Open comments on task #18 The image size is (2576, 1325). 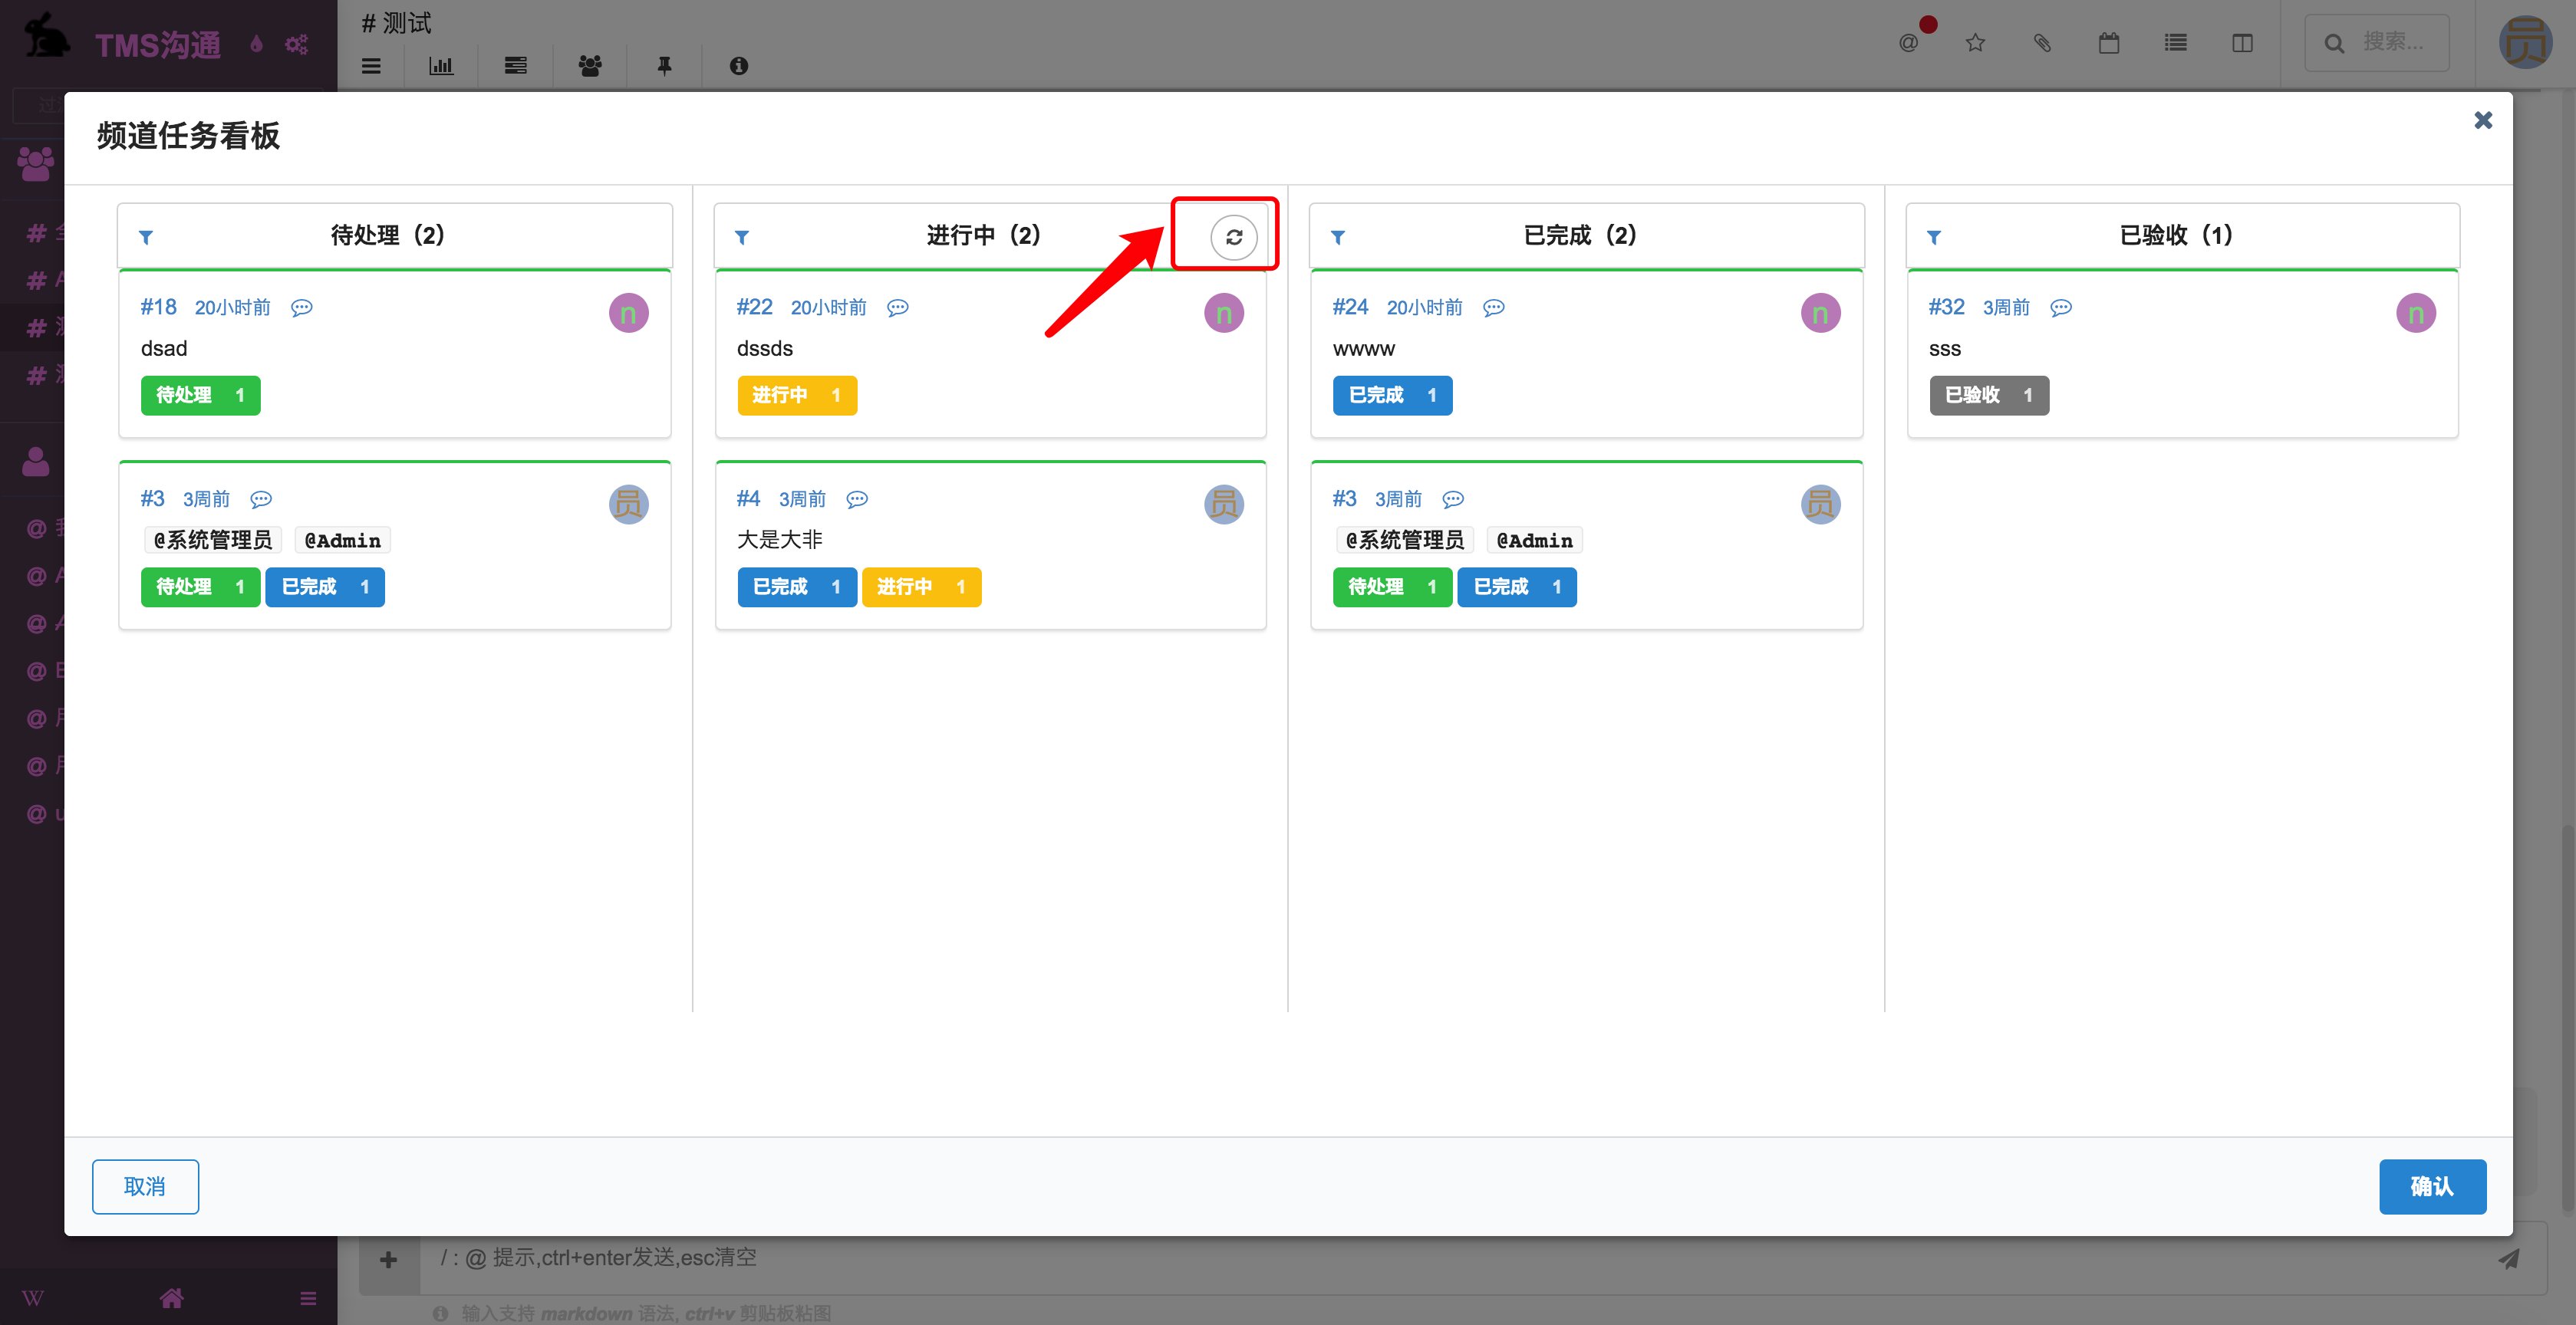tap(302, 307)
